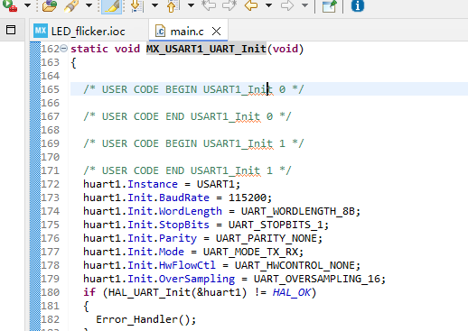Open the Next Annotation dropdown arrow

[154, 5]
